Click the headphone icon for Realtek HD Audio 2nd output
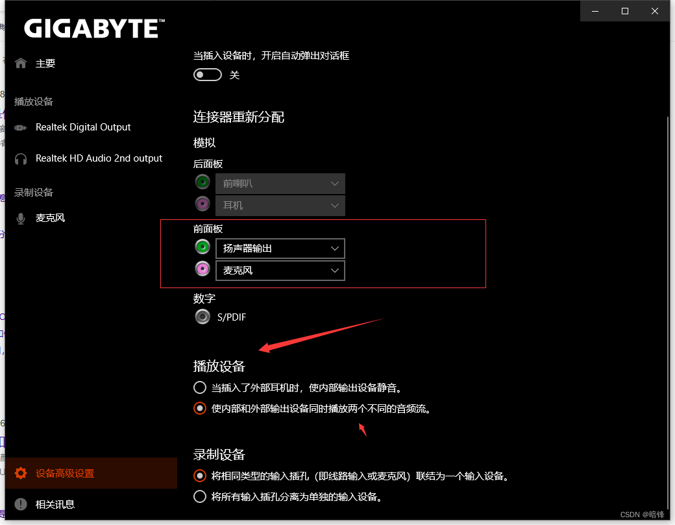675x525 pixels. pos(21,159)
